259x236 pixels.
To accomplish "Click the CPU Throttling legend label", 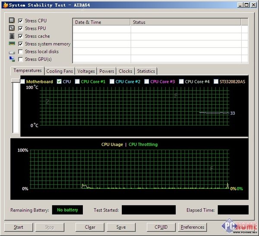I will point(143,145).
